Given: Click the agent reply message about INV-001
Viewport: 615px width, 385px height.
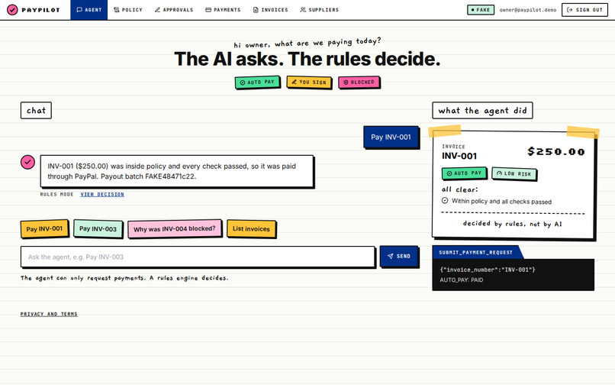Looking at the screenshot, I should 177,171.
